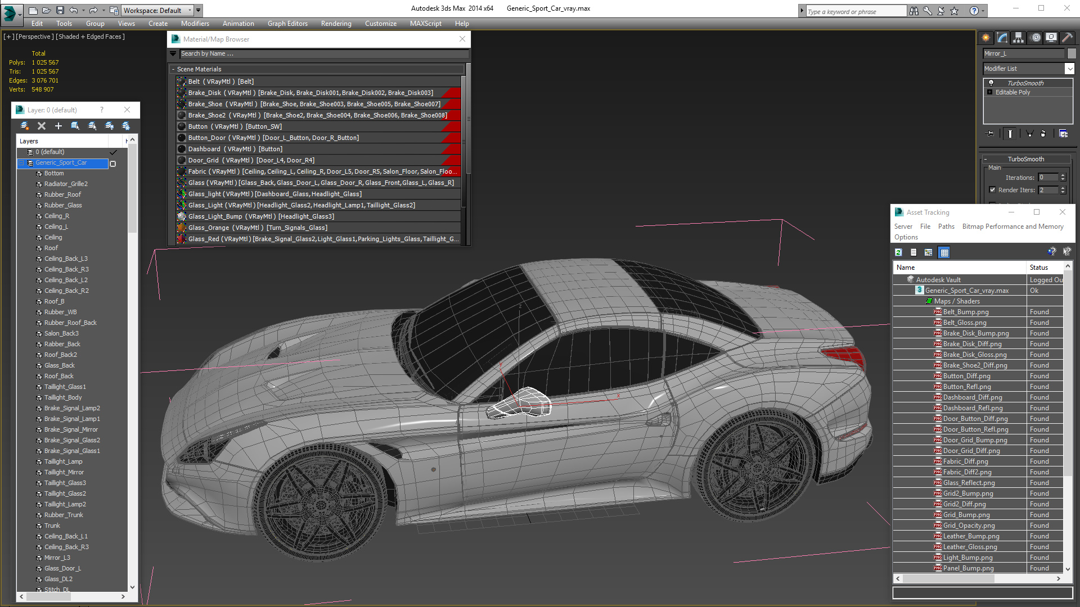
Task: Toggle visibility of Generic_Sport_Car layer
Action: [x=112, y=162]
